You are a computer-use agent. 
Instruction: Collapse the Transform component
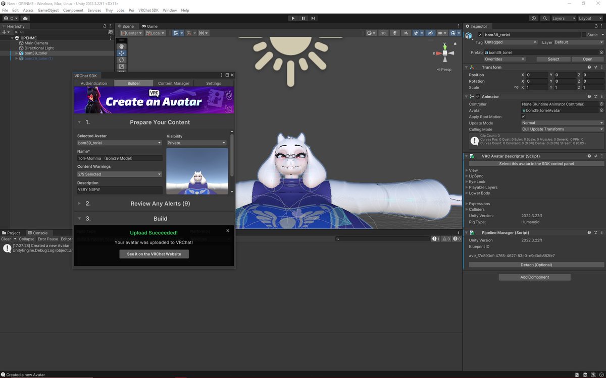[467, 67]
